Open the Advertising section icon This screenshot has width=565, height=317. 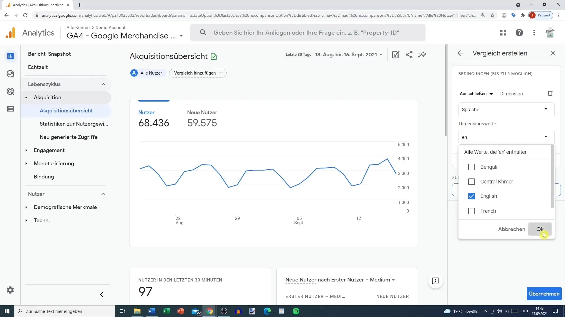(x=10, y=91)
